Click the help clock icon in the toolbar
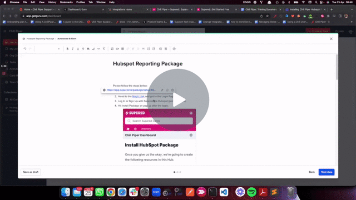The image size is (356, 200). [174, 49]
